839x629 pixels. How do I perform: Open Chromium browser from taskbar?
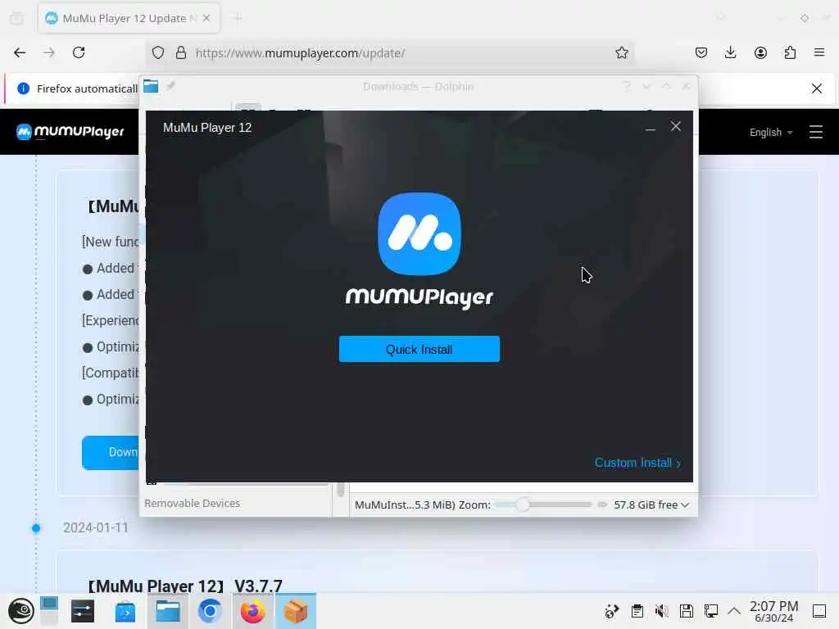(210, 611)
